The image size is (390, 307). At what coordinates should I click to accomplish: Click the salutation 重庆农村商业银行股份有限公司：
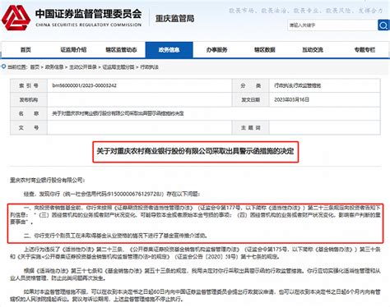click(x=48, y=180)
